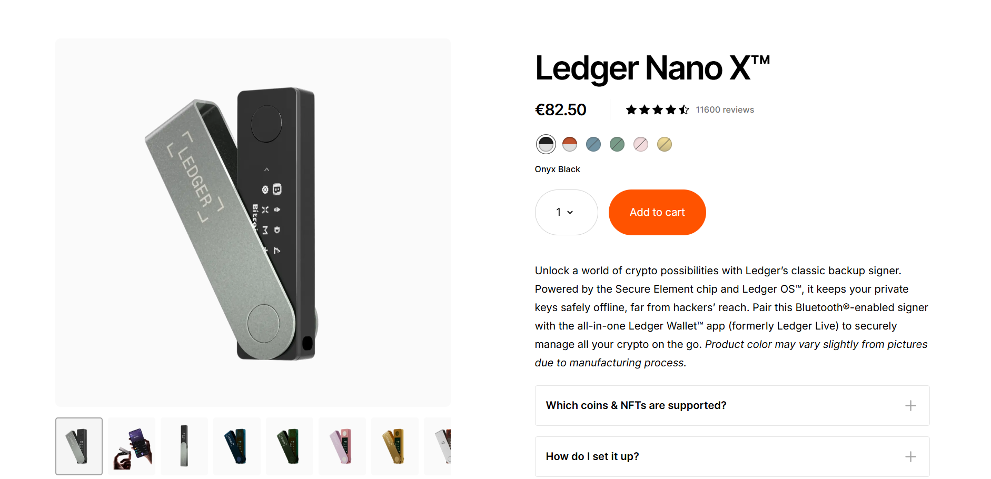Viewport: 991px width, 479px height.
Task: Click the half-filled fifth rating star
Action: click(x=683, y=109)
